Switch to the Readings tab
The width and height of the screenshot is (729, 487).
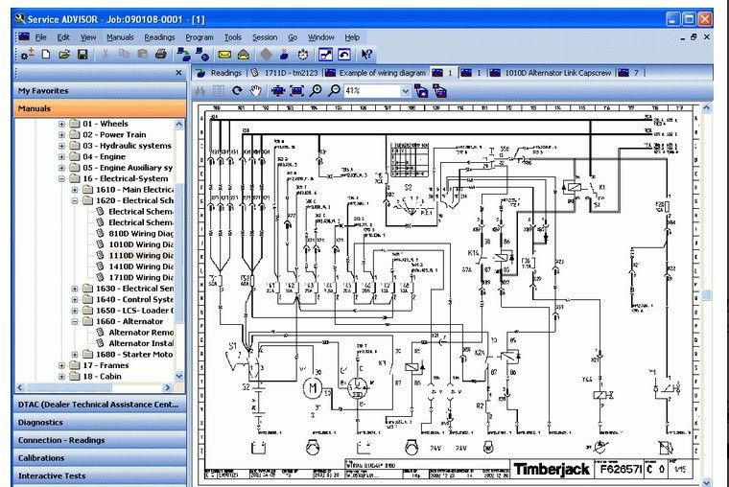(220, 73)
